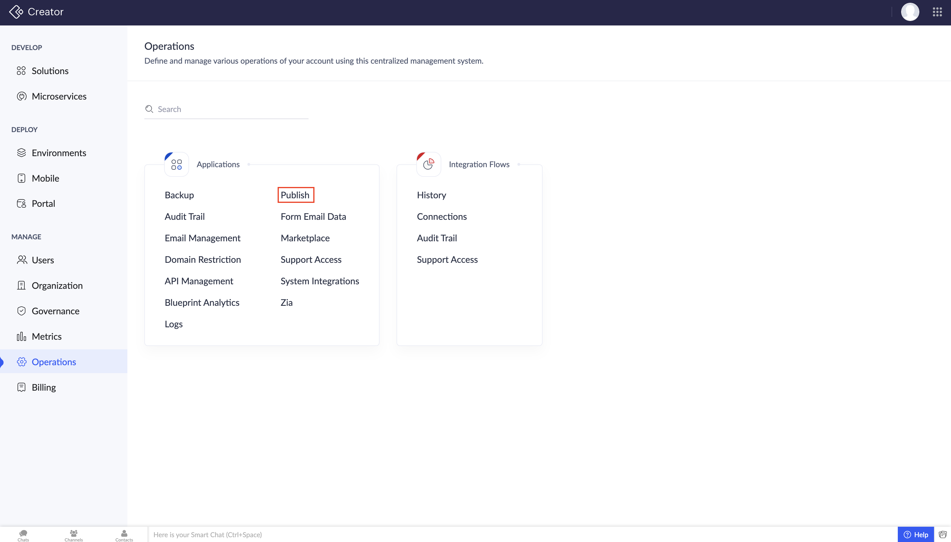
Task: Open the Backup link under Applications
Action: (179, 195)
